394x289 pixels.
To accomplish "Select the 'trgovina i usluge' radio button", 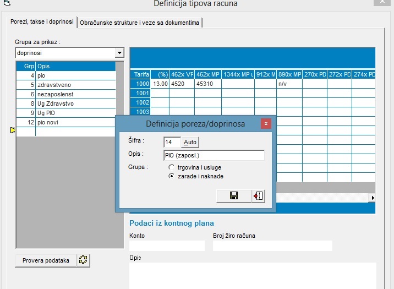I will click(172, 167).
